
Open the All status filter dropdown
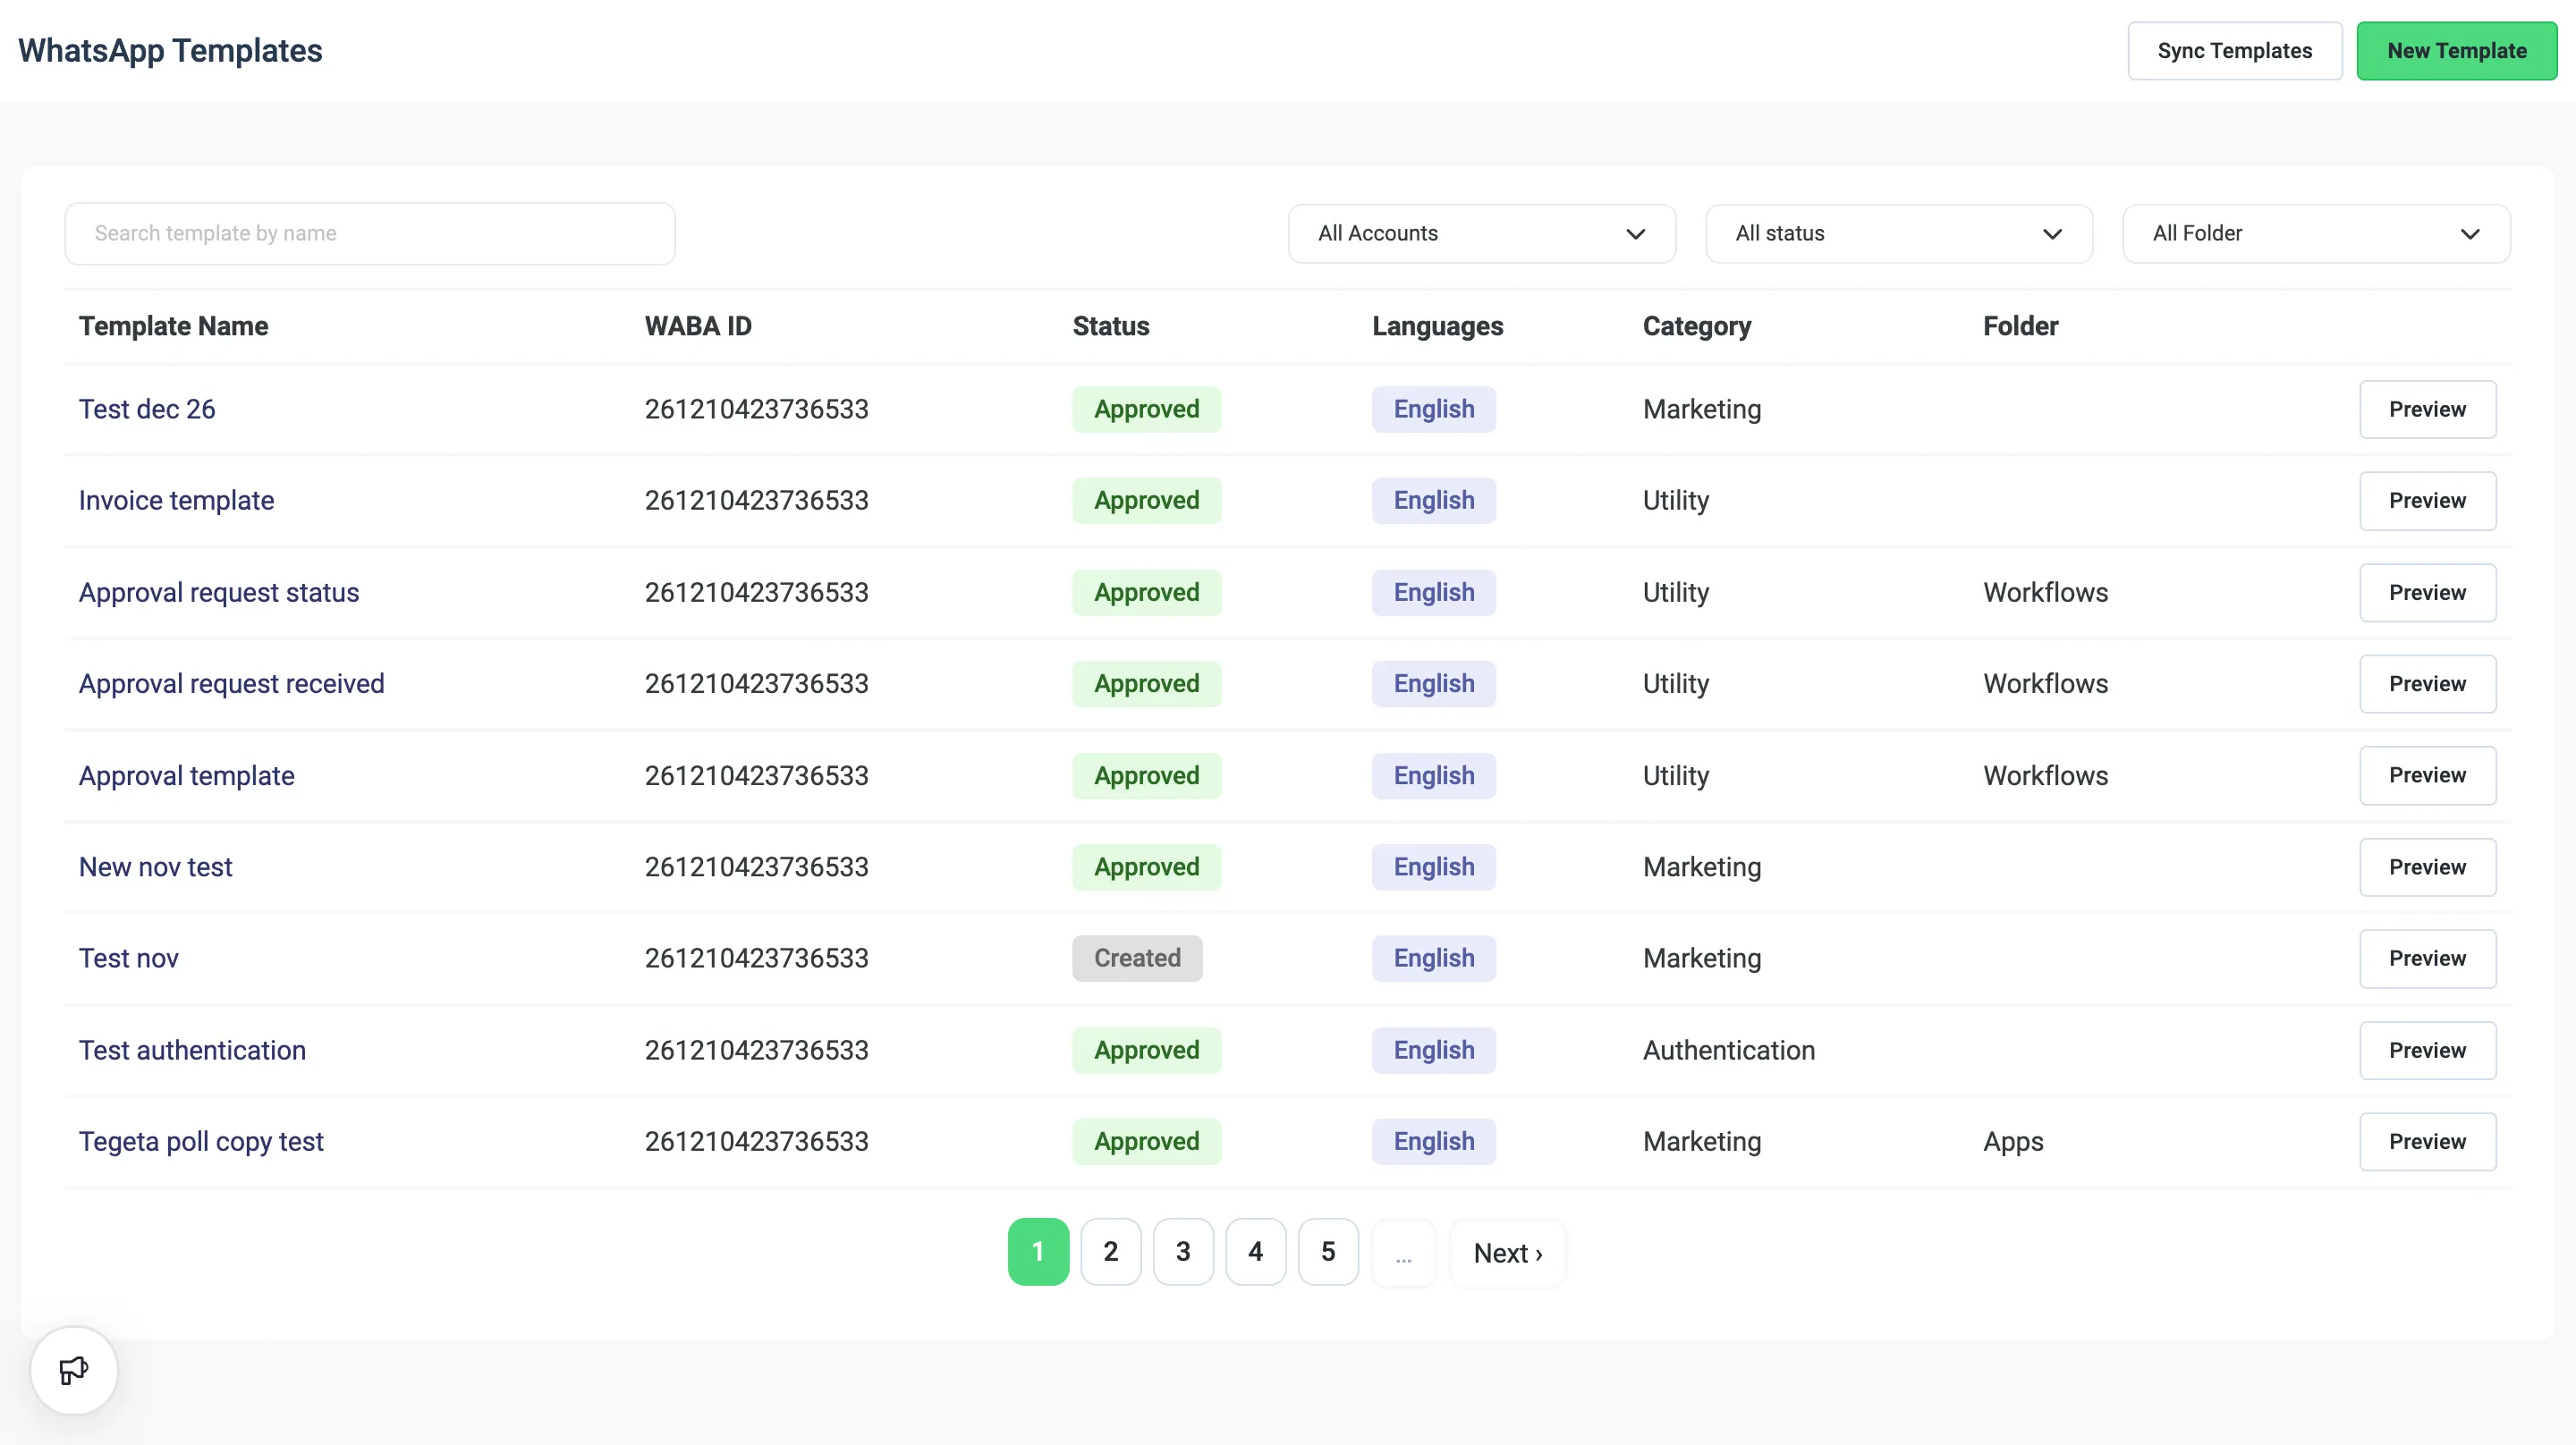(1898, 233)
